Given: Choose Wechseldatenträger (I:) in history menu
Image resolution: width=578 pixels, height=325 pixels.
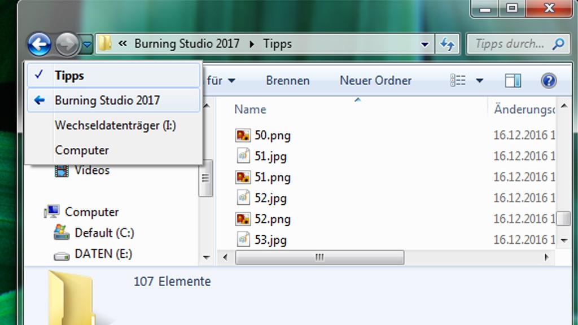Looking at the screenshot, I should (x=114, y=125).
